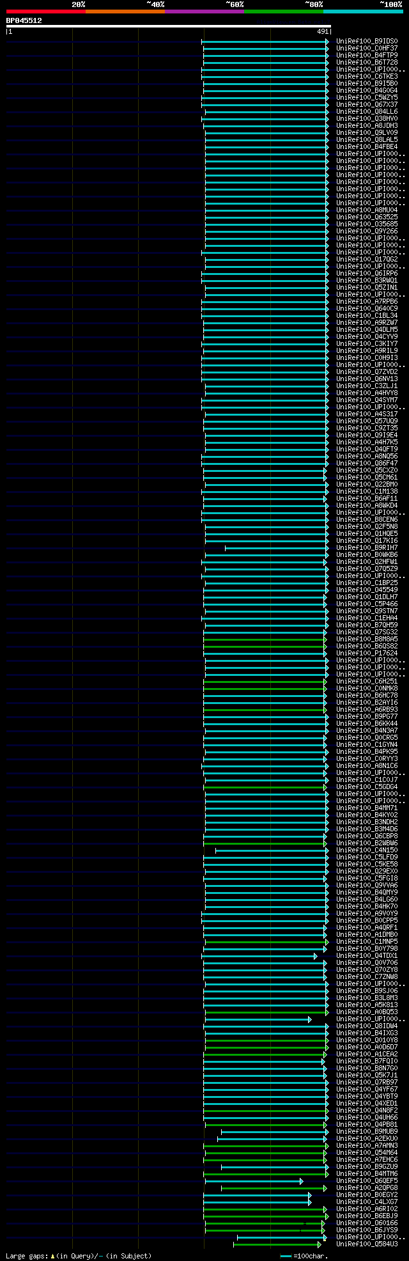Select the UniRef100_B4G0G4 entry
409x1261 pixels.
(367, 91)
